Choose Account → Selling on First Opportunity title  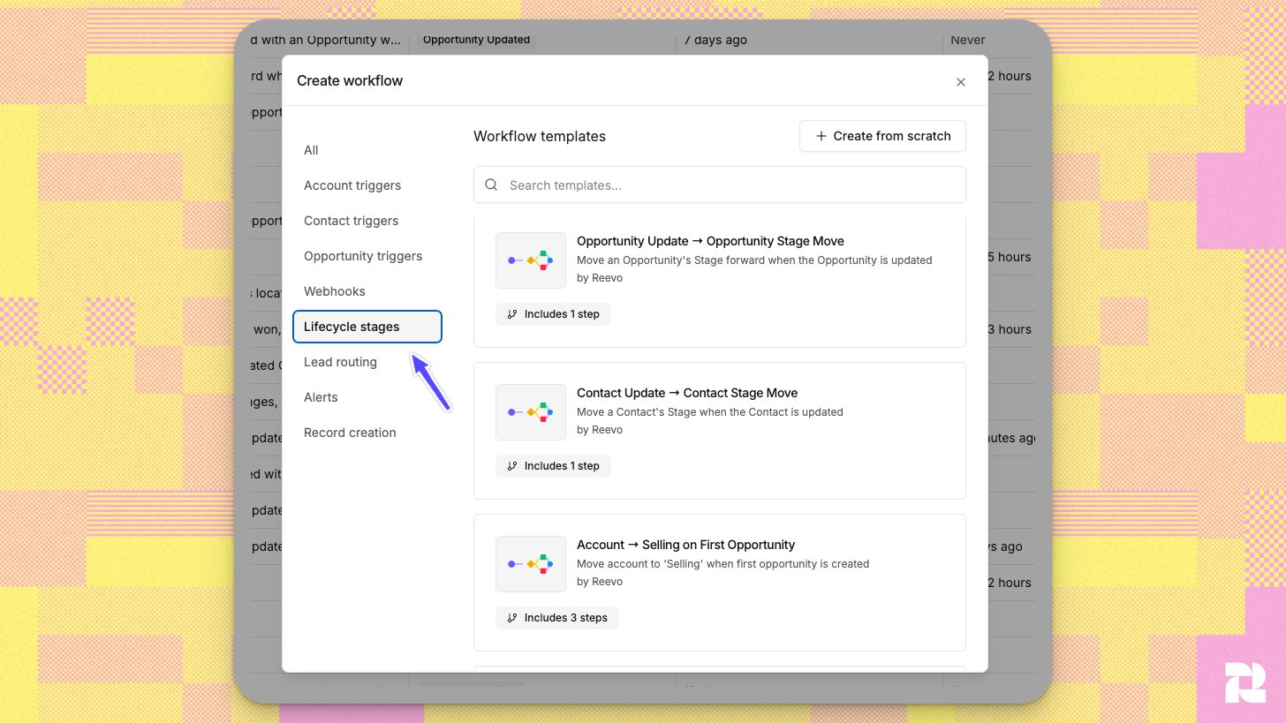point(685,545)
